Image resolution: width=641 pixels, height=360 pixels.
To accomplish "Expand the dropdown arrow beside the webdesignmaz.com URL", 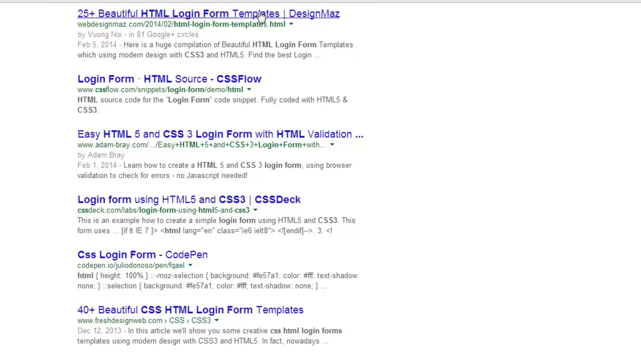I will [291, 24].
